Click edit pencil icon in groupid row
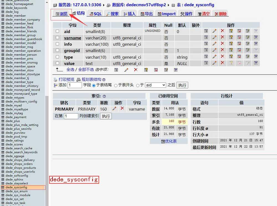The image size is (277, 206). [x=214, y=50]
